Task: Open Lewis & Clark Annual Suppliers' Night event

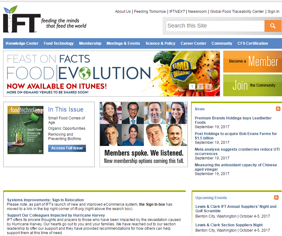Action: click(236, 209)
